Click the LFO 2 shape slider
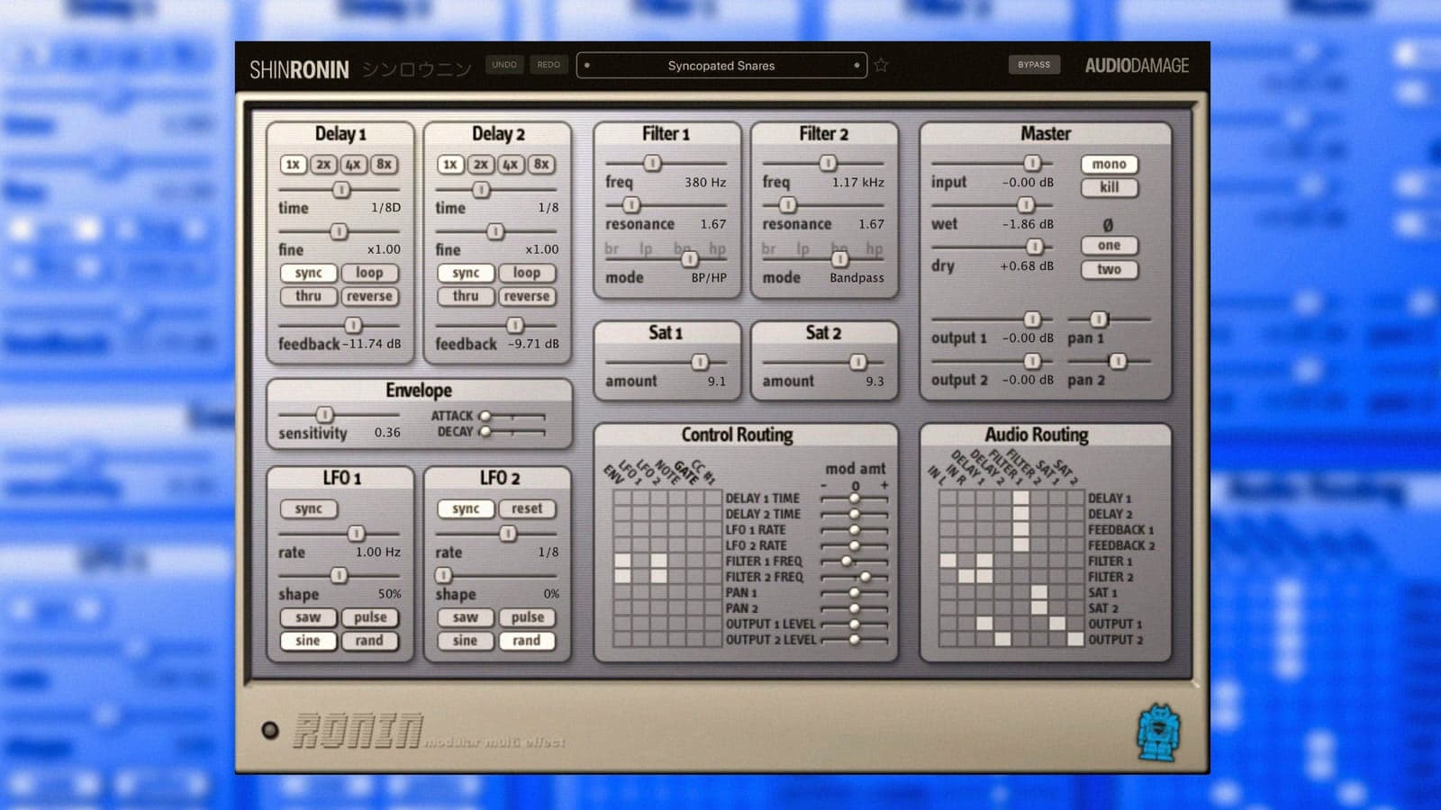Image resolution: width=1441 pixels, height=810 pixels. click(497, 575)
